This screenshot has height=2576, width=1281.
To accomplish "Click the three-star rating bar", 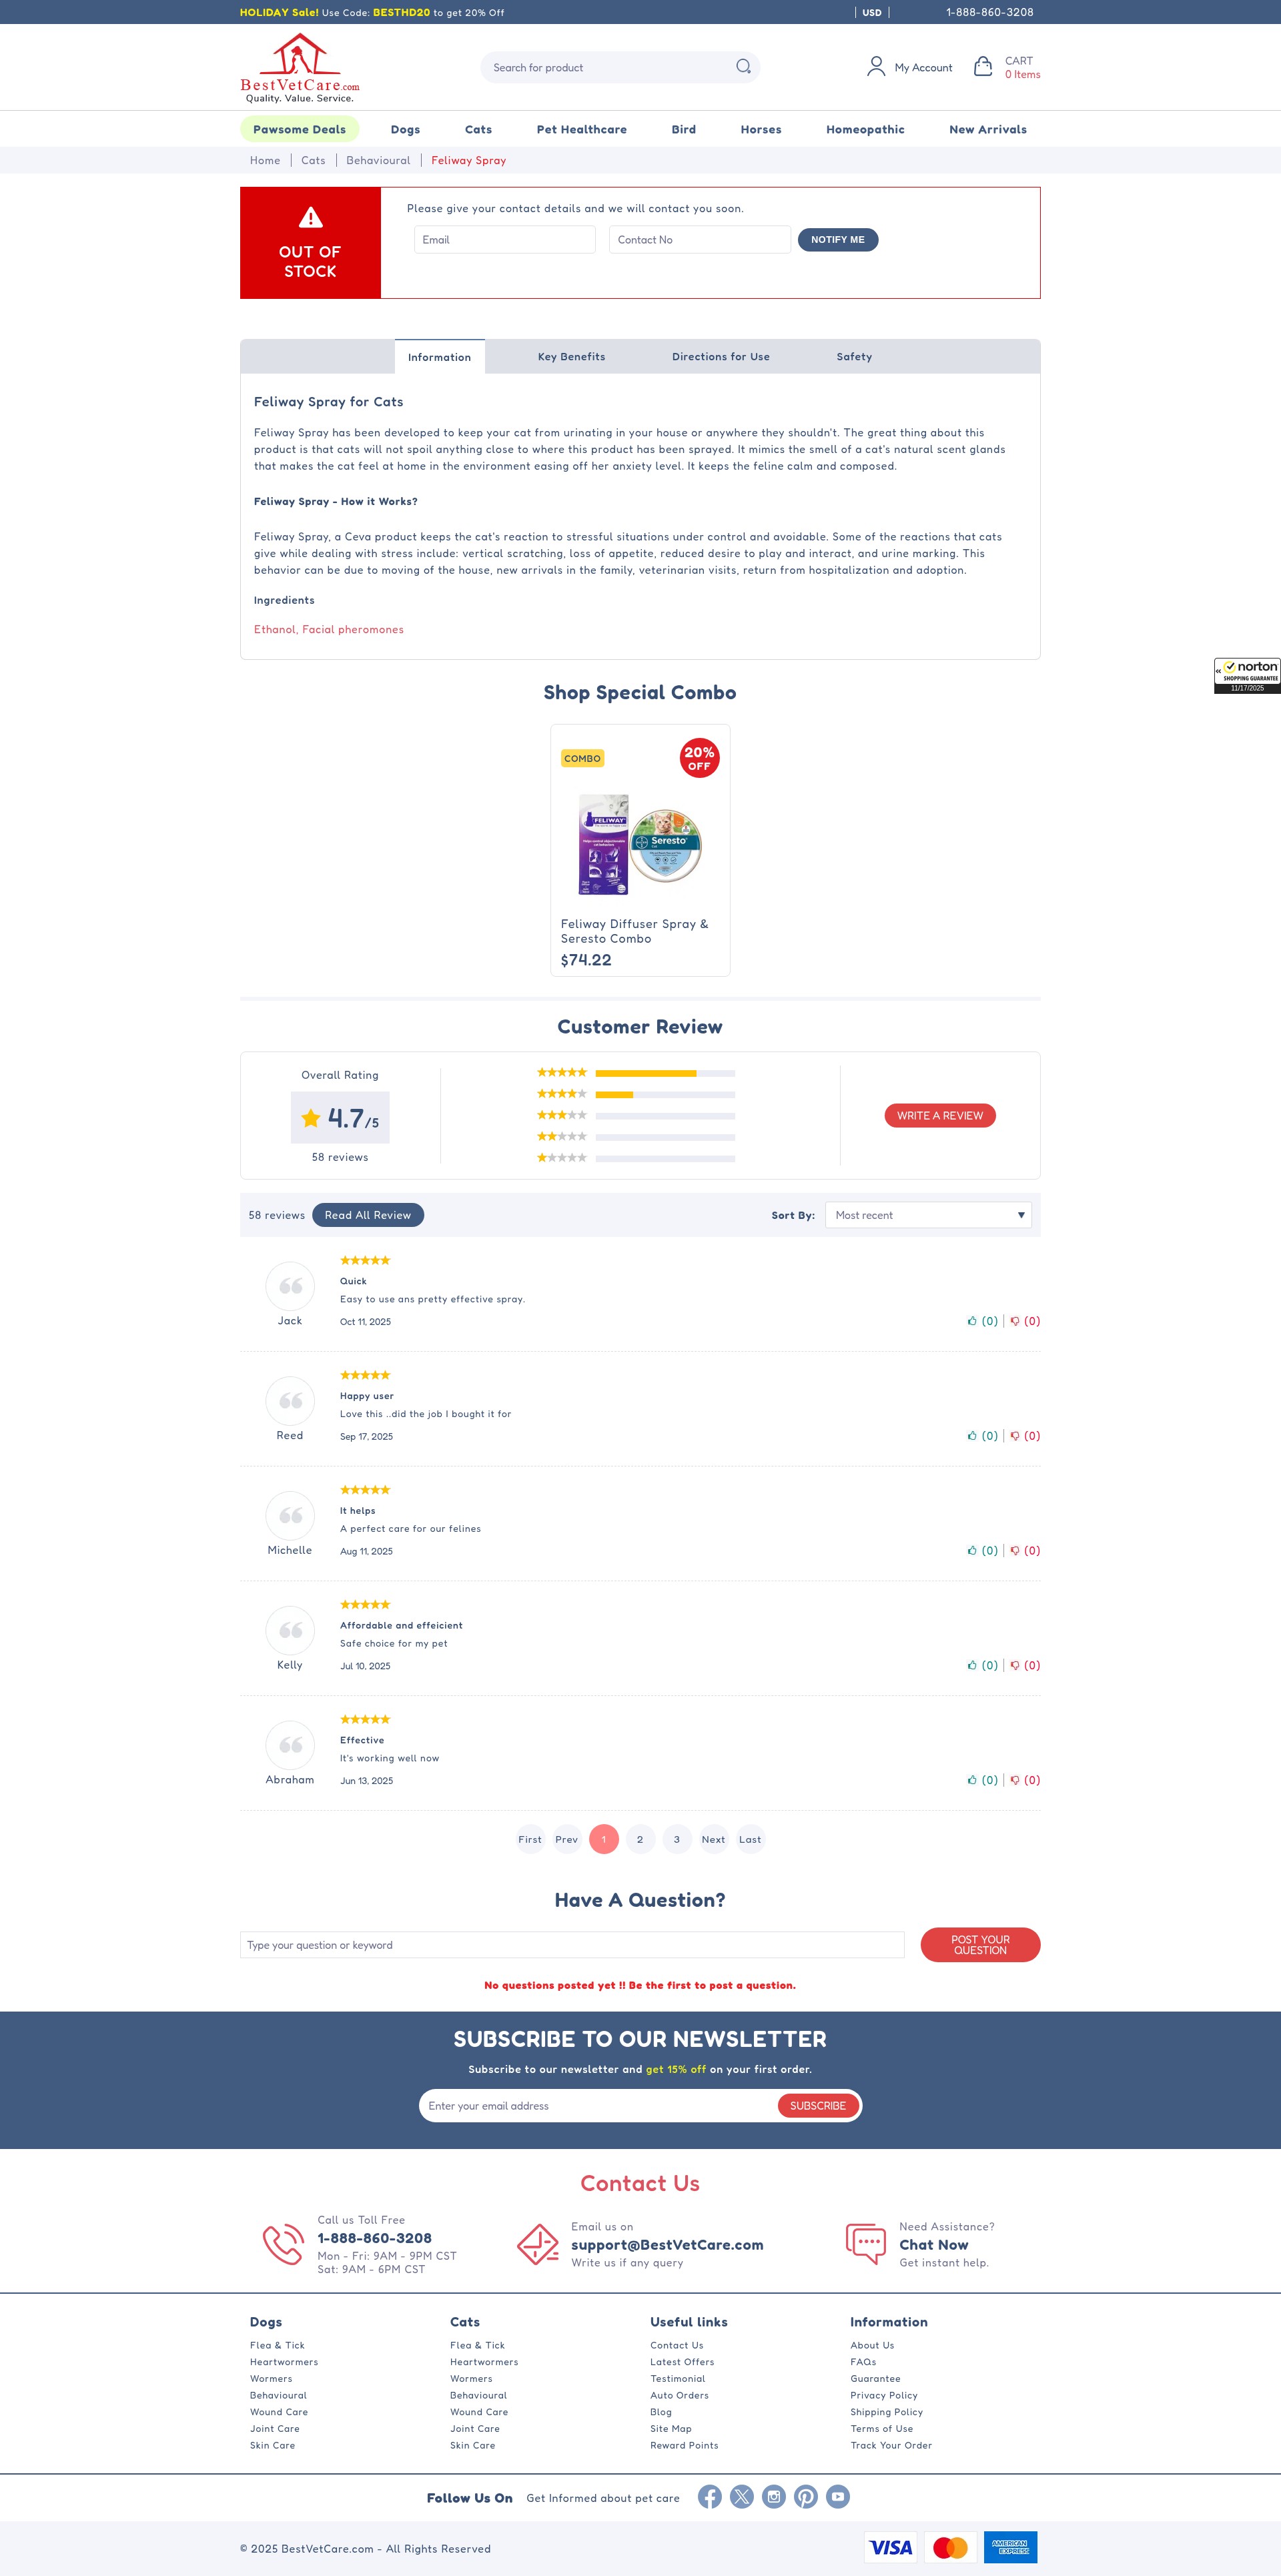I will (665, 1116).
